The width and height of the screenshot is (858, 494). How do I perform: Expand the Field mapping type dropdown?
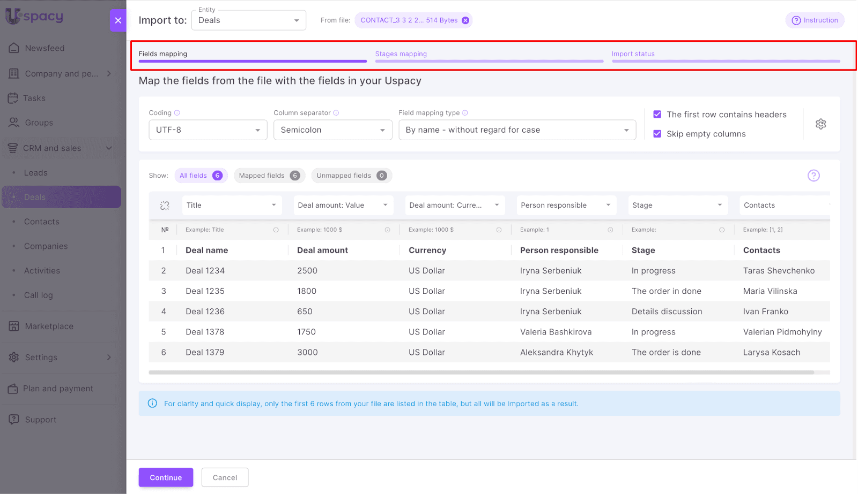[517, 130]
